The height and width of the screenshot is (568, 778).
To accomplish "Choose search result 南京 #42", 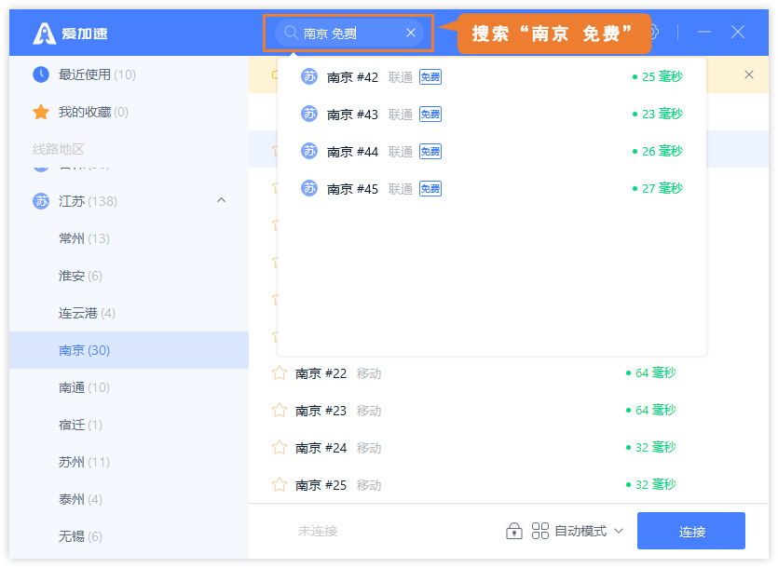I will [492, 77].
